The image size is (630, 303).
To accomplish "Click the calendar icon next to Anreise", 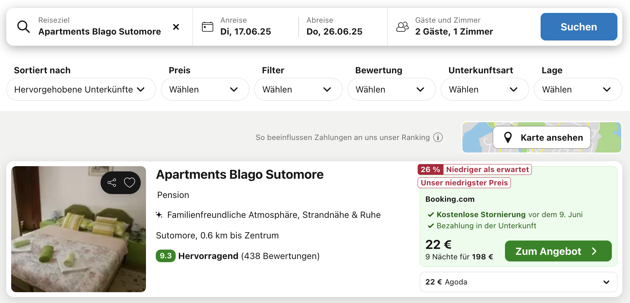I will 207,27.
